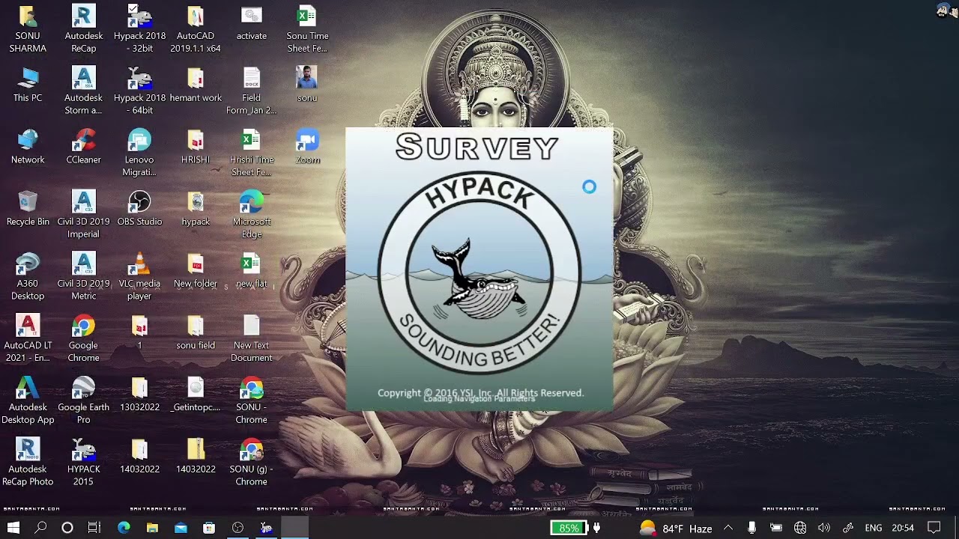Expand the hidden system tray icons

pos(727,528)
